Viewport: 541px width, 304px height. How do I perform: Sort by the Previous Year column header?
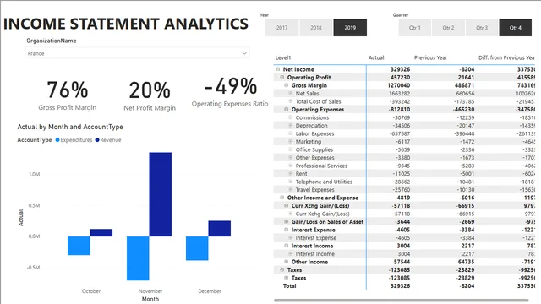pyautogui.click(x=430, y=57)
